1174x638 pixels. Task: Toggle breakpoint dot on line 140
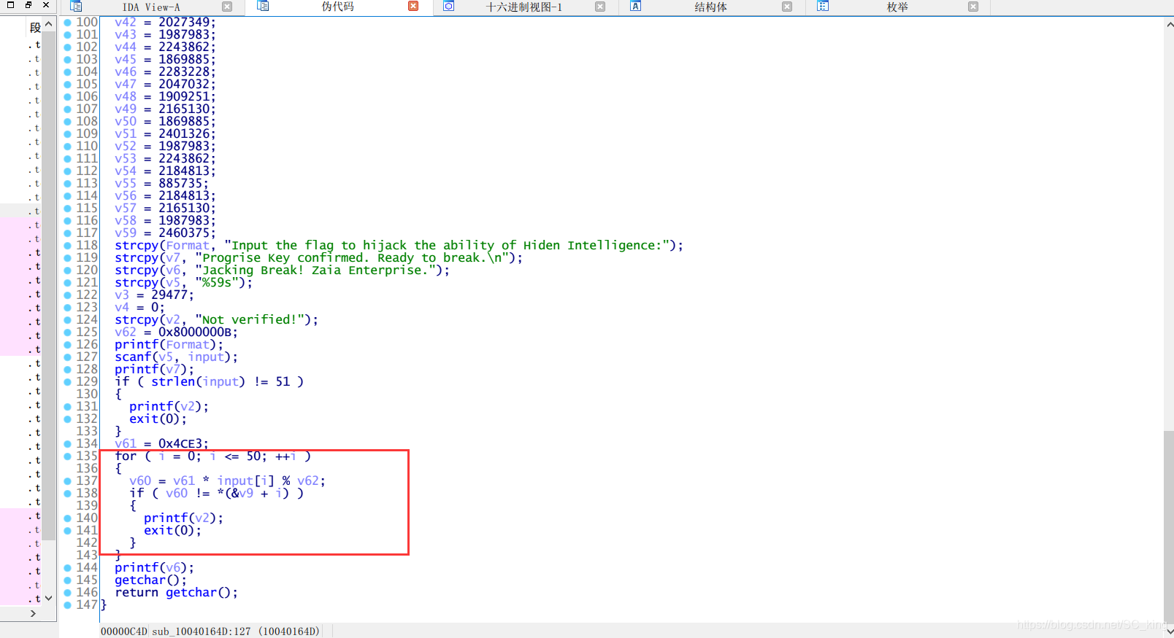coord(67,518)
